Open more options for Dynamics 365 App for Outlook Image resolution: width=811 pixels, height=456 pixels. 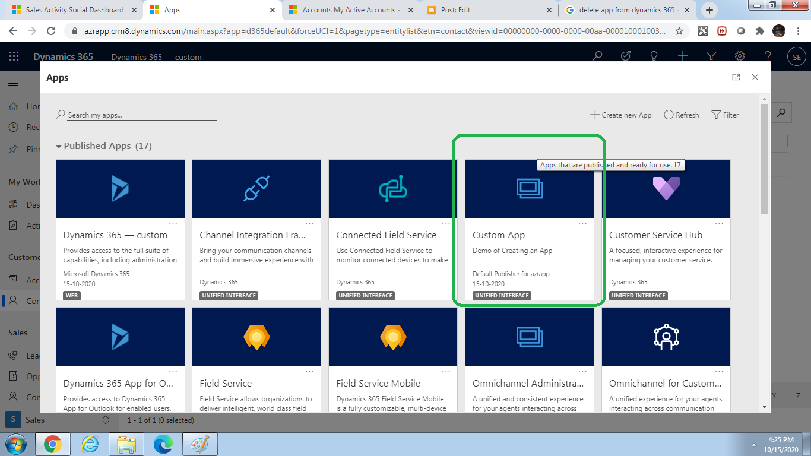173,372
